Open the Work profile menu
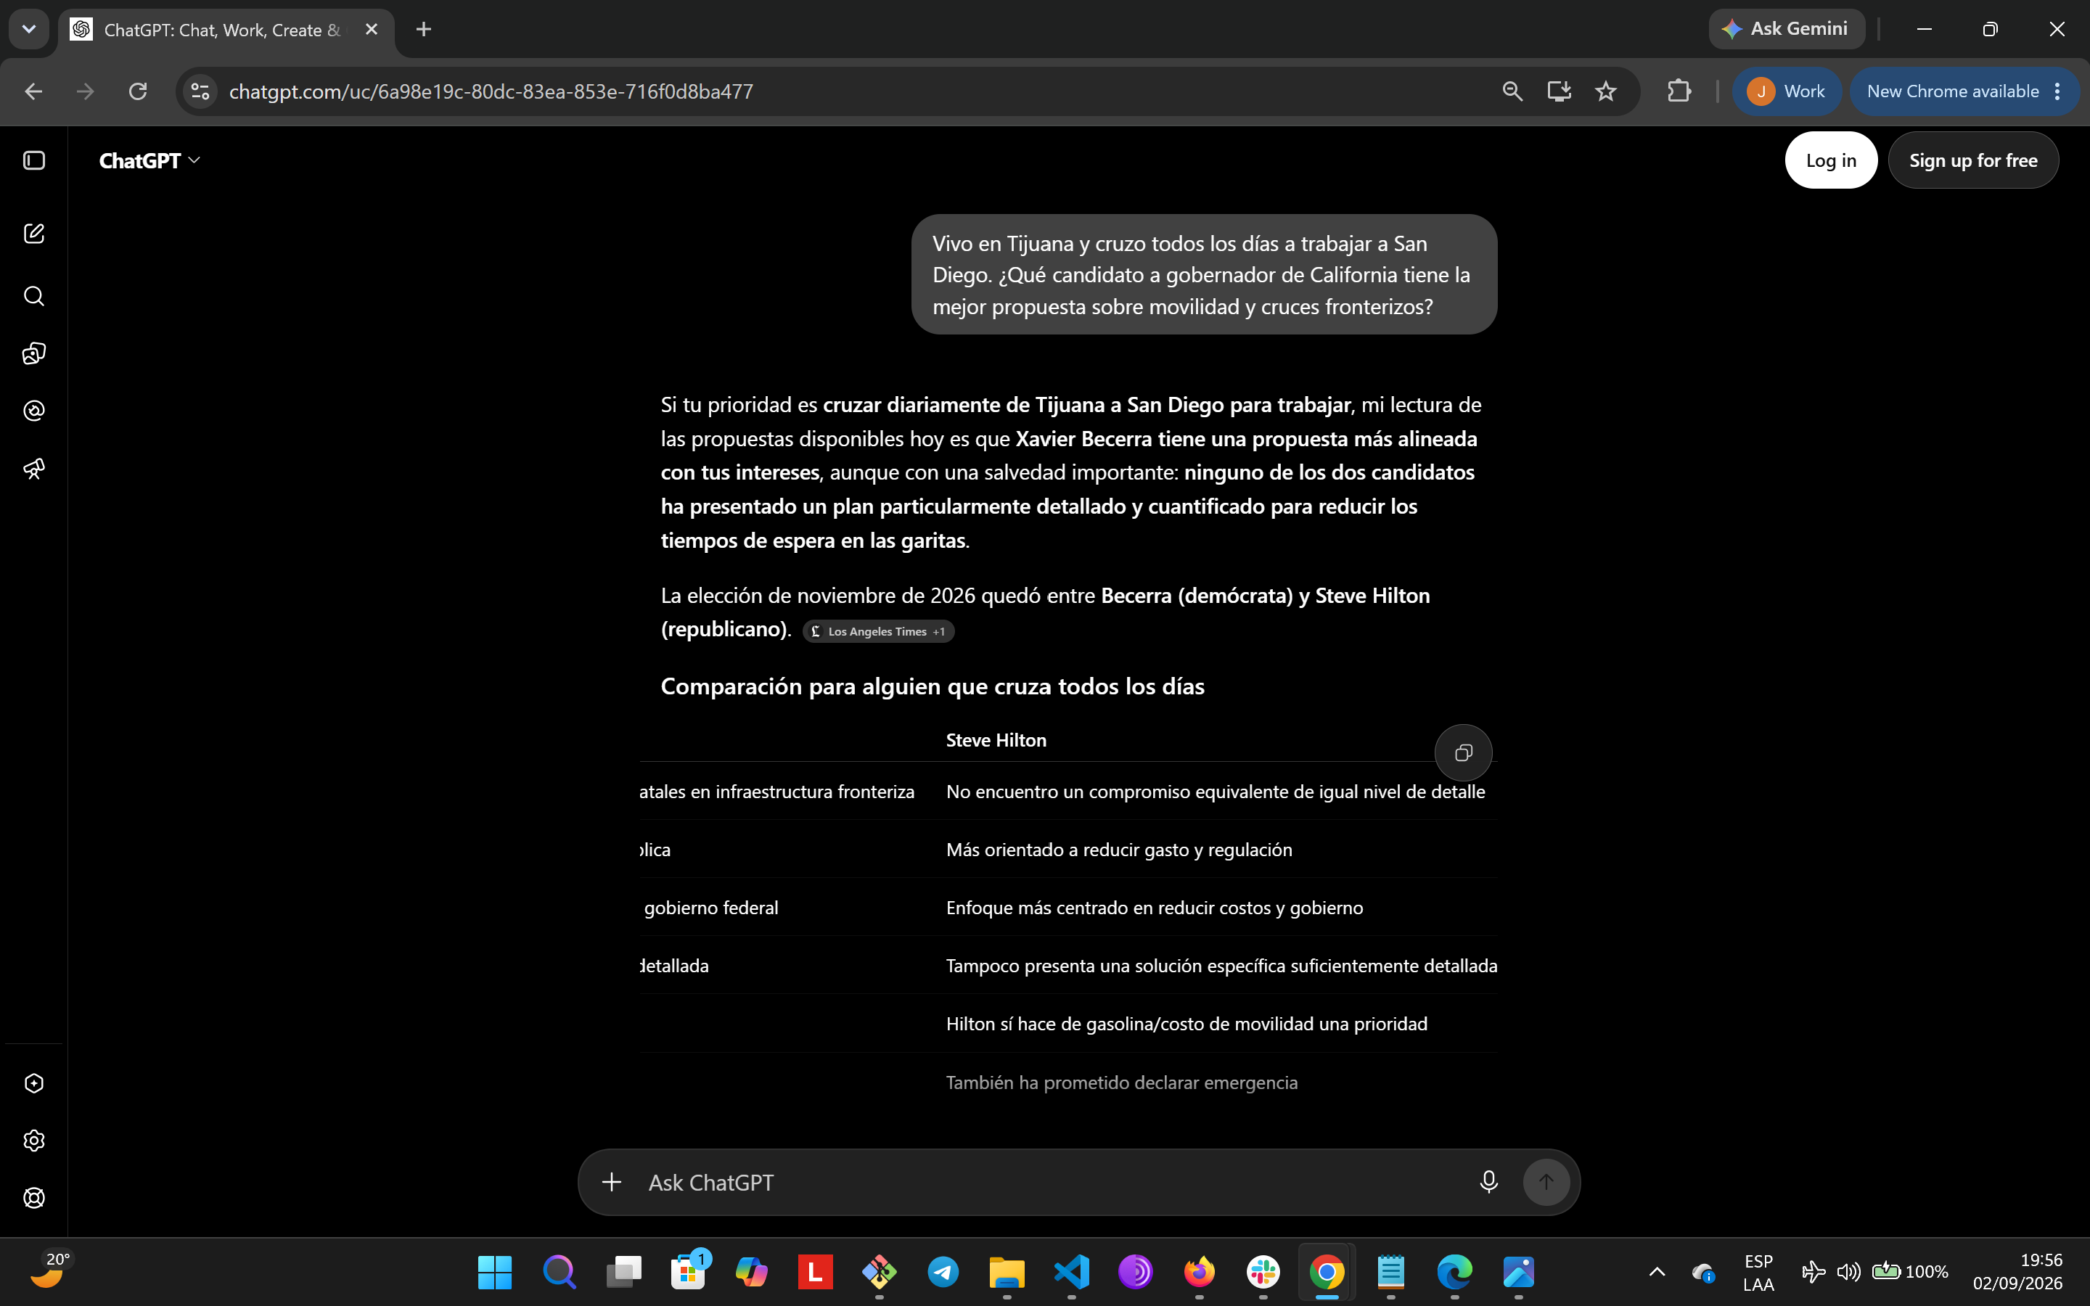Image resolution: width=2090 pixels, height=1306 pixels. pyautogui.click(x=1787, y=91)
